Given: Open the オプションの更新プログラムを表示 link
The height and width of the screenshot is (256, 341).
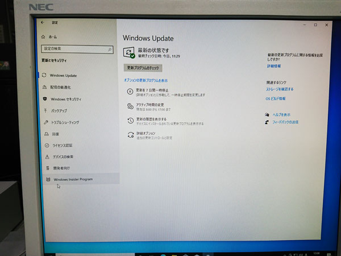Looking at the screenshot, I should (145, 80).
